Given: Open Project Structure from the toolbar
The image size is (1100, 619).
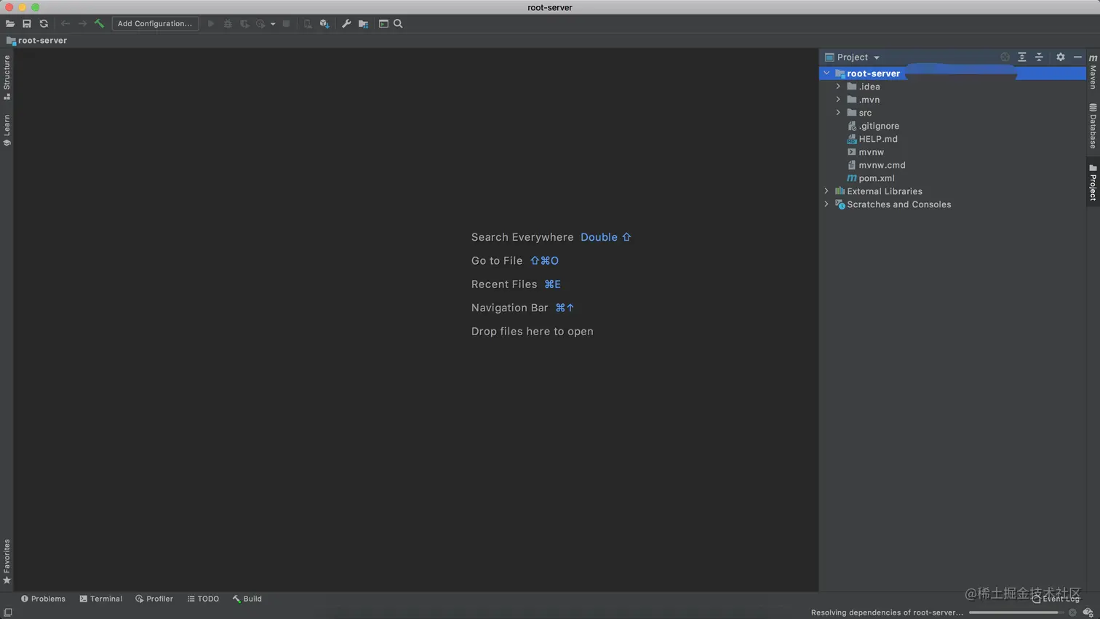Looking at the screenshot, I should coord(363,24).
